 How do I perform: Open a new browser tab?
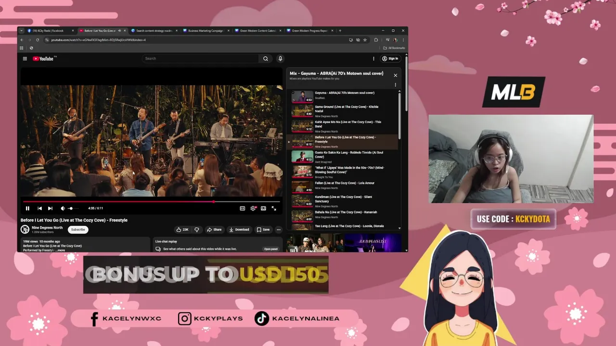coord(340,31)
